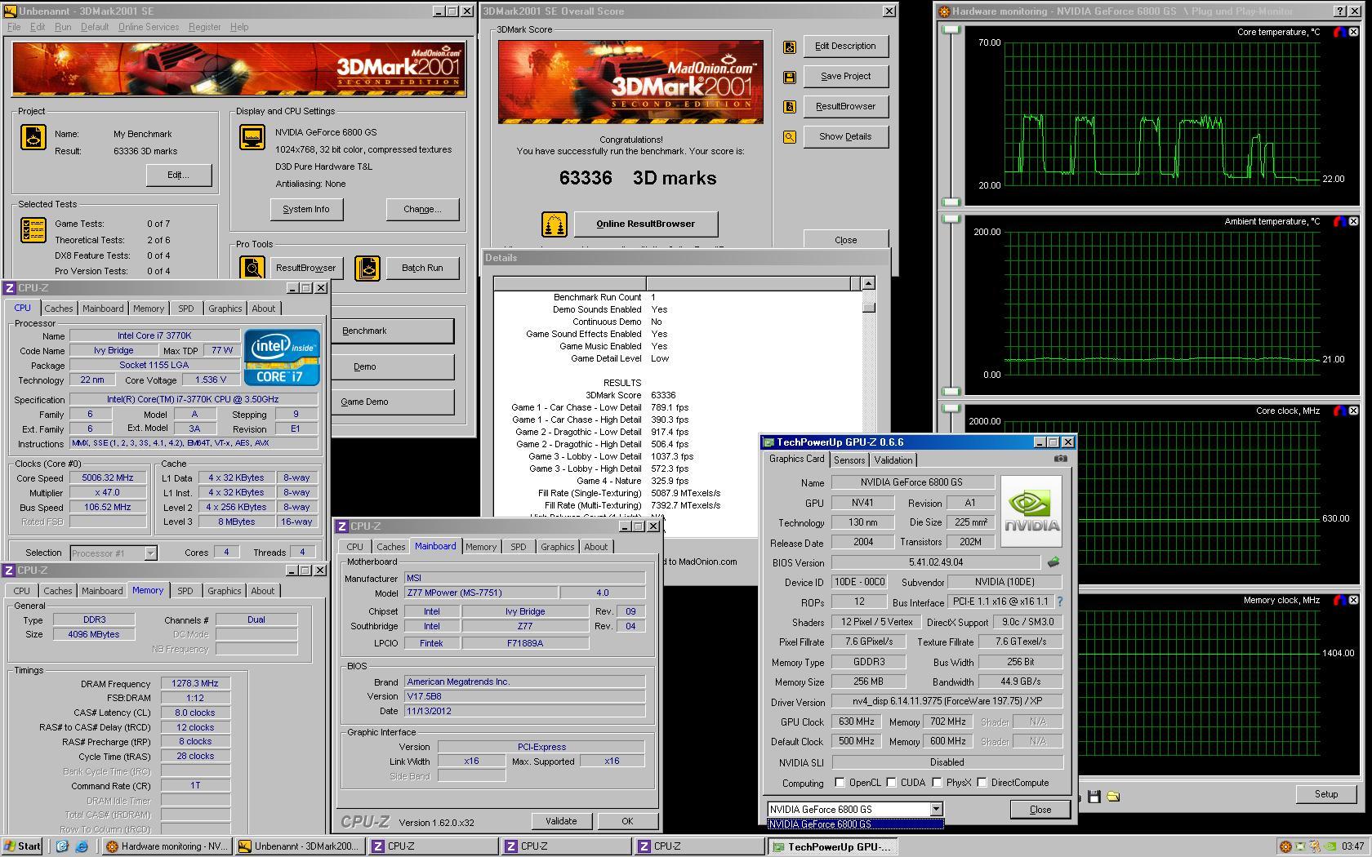The image size is (1372, 857).
Task: Open the SPD tab in CPU-Z Mainboard window
Action: [519, 547]
